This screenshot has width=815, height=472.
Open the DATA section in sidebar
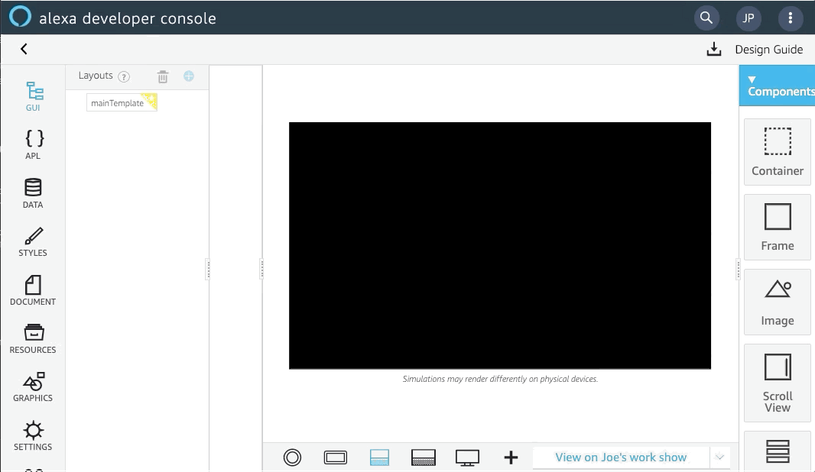point(33,192)
